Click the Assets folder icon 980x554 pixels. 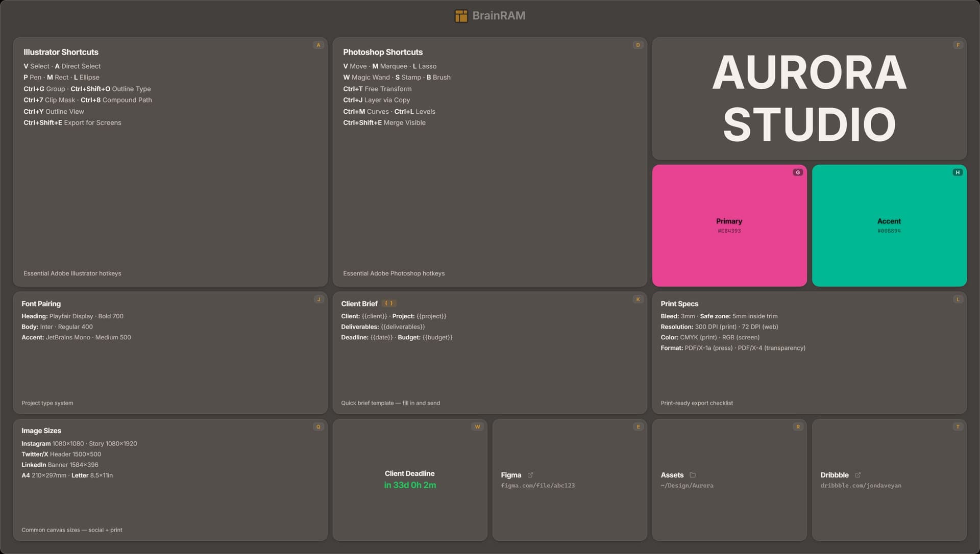click(693, 475)
